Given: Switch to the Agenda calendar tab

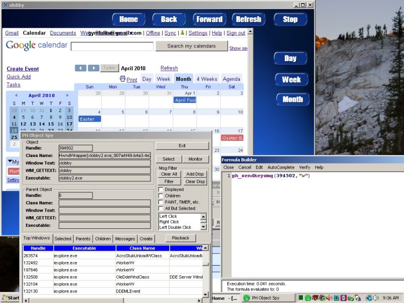Looking at the screenshot, I should pyautogui.click(x=231, y=79).
